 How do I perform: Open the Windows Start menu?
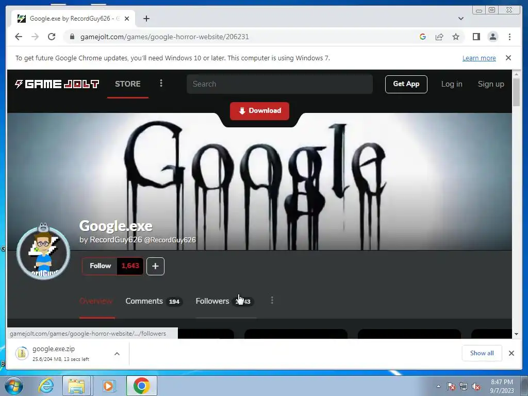pyautogui.click(x=13, y=386)
